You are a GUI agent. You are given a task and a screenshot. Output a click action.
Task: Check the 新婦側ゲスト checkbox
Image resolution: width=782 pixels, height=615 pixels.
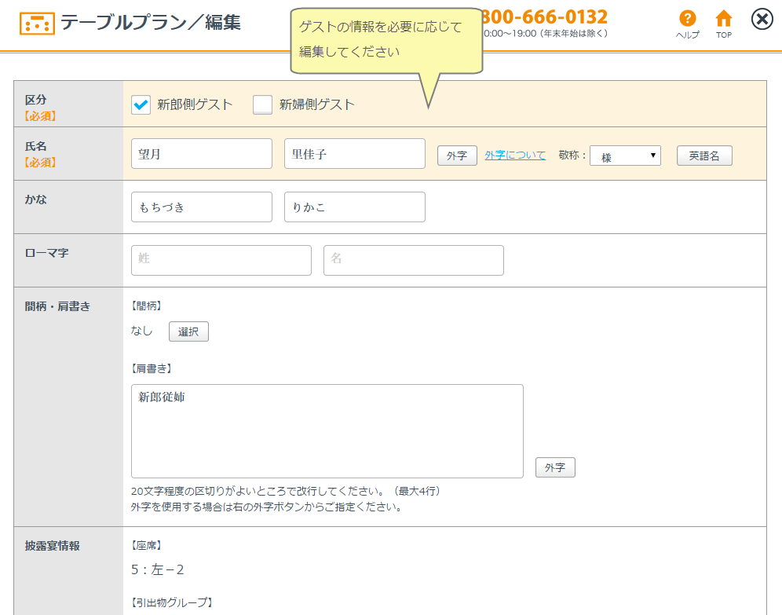tap(262, 104)
